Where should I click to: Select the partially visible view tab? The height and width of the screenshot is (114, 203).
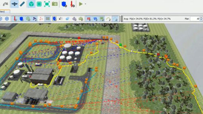click(5, 12)
